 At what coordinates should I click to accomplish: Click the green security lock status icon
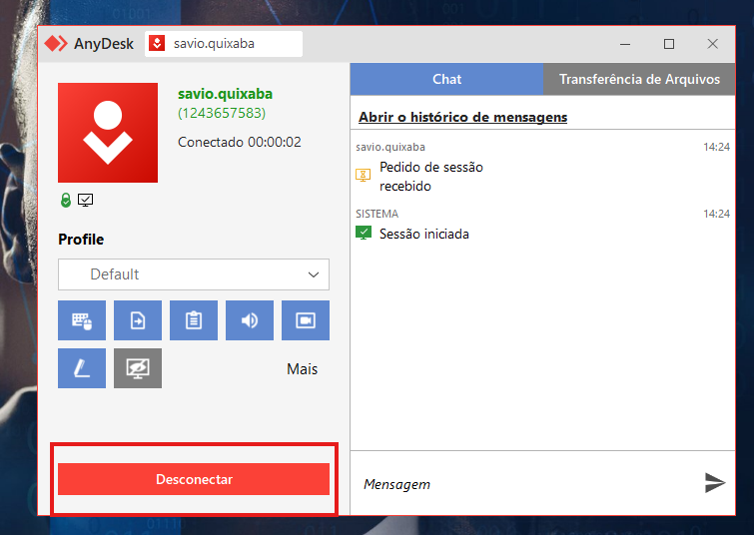tap(66, 201)
